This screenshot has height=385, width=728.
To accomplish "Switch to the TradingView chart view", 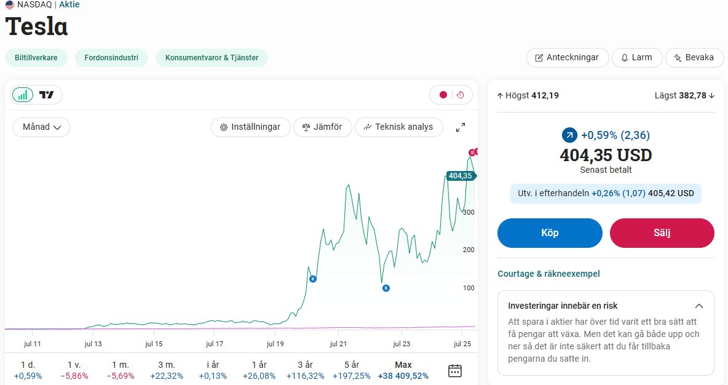I will pos(47,95).
